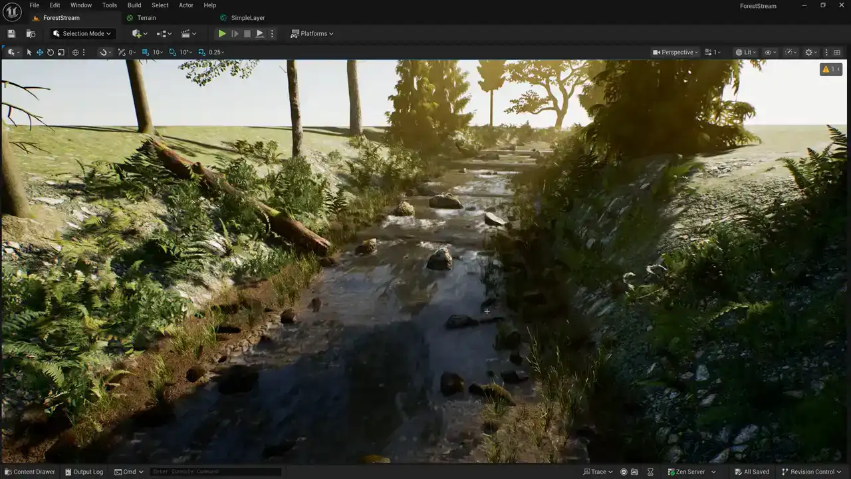This screenshot has height=479, width=851.
Task: Select the Scale gizmo tool
Action: click(x=61, y=52)
